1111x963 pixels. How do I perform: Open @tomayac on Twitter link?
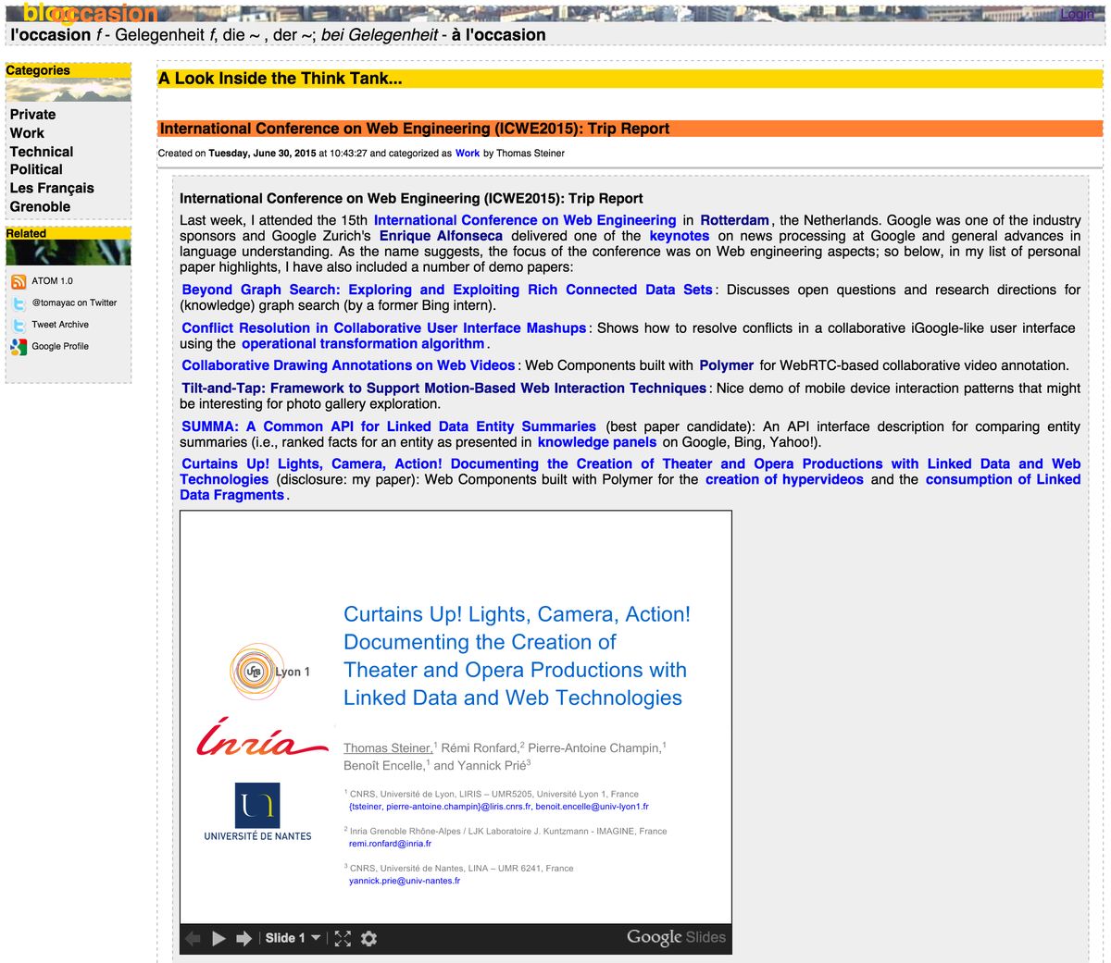(x=74, y=302)
